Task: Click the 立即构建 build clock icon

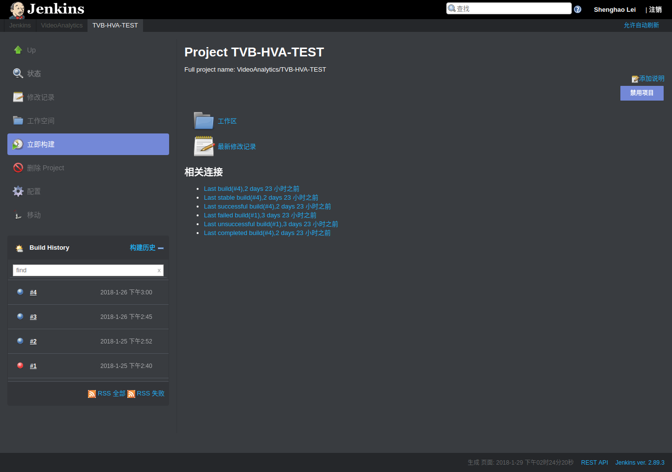Action: (x=18, y=144)
